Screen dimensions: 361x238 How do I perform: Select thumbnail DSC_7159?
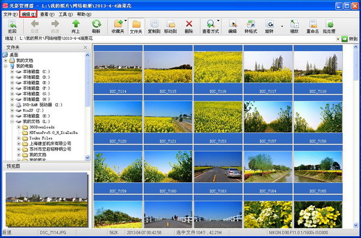[x=118, y=169]
